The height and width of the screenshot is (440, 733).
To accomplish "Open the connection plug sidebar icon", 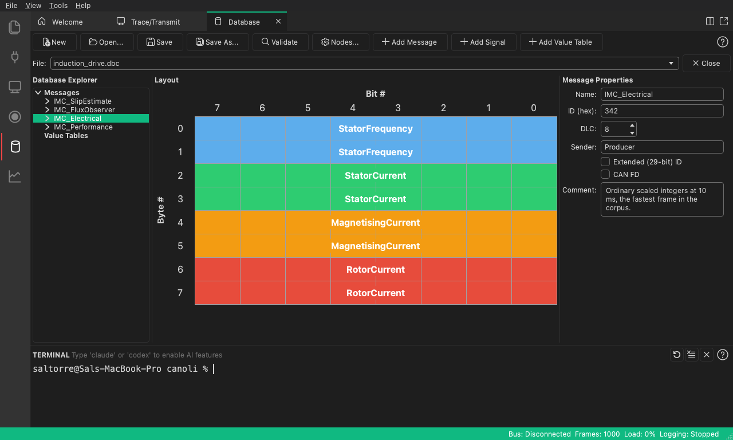I will pyautogui.click(x=15, y=57).
